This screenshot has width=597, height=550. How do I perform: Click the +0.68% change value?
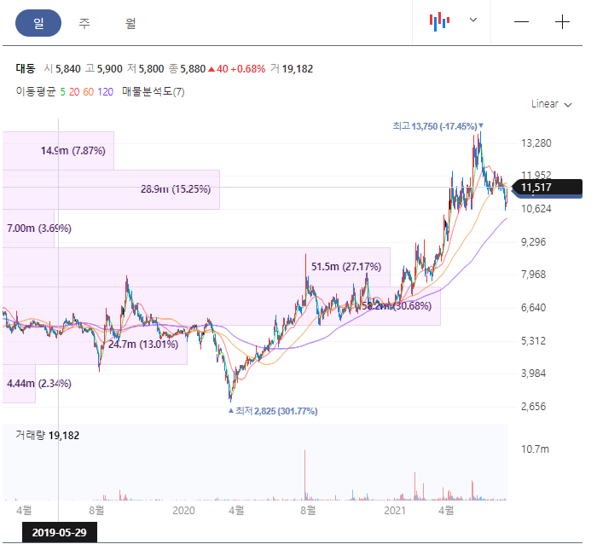click(x=248, y=69)
